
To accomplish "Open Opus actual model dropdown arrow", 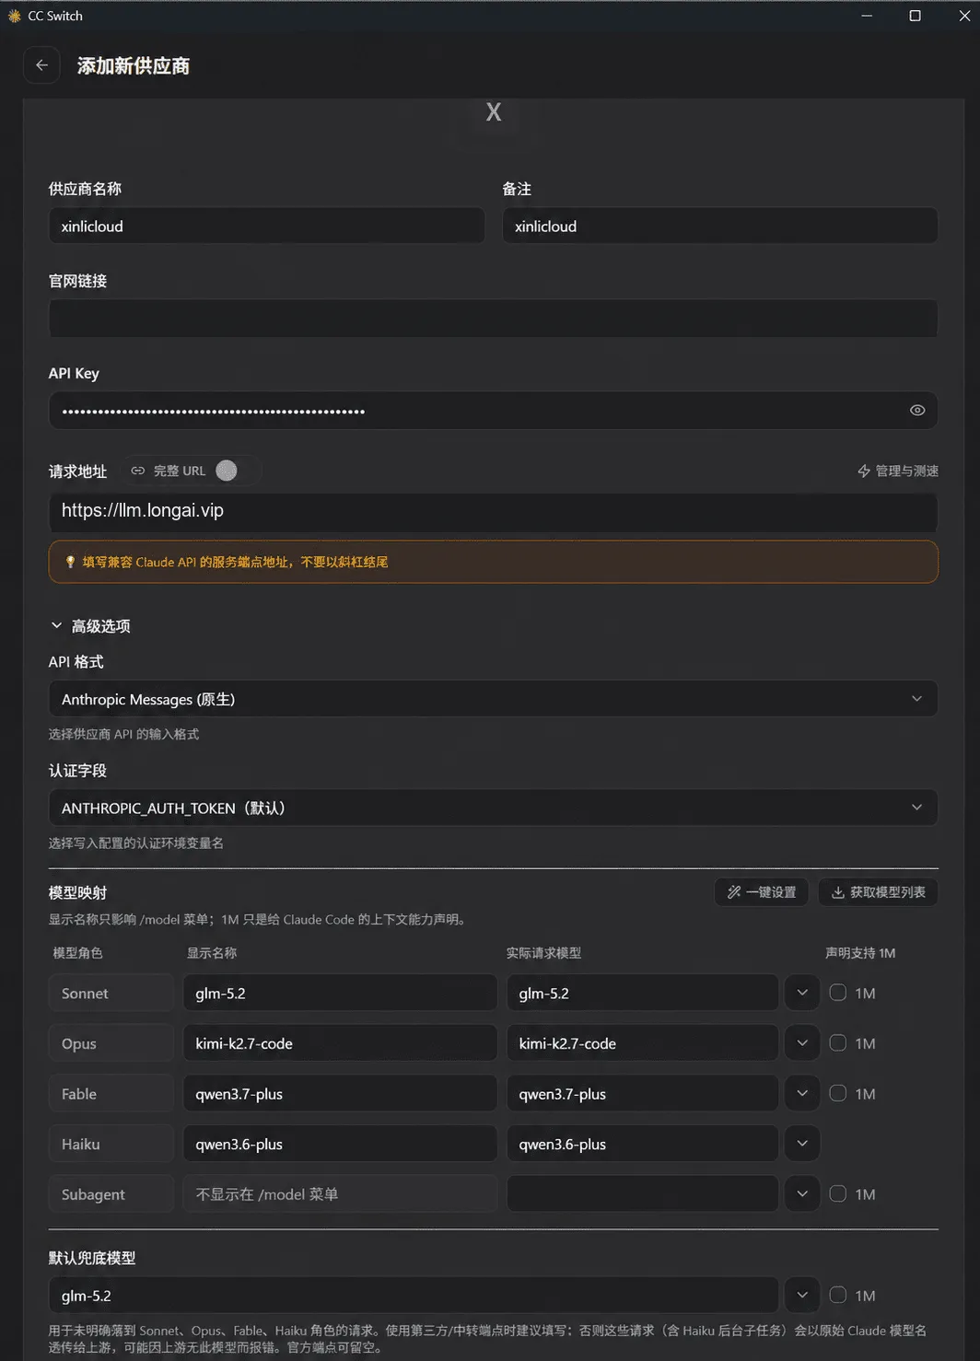I will (x=802, y=1043).
